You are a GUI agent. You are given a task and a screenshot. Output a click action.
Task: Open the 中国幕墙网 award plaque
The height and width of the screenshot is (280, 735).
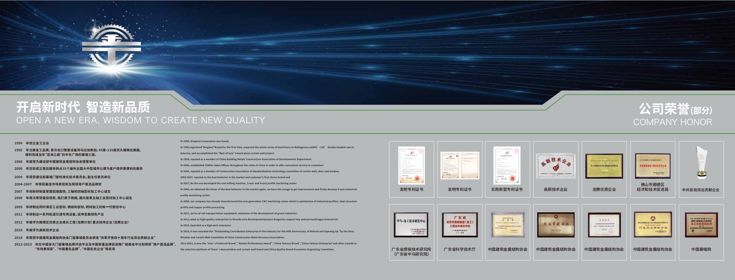point(701,225)
